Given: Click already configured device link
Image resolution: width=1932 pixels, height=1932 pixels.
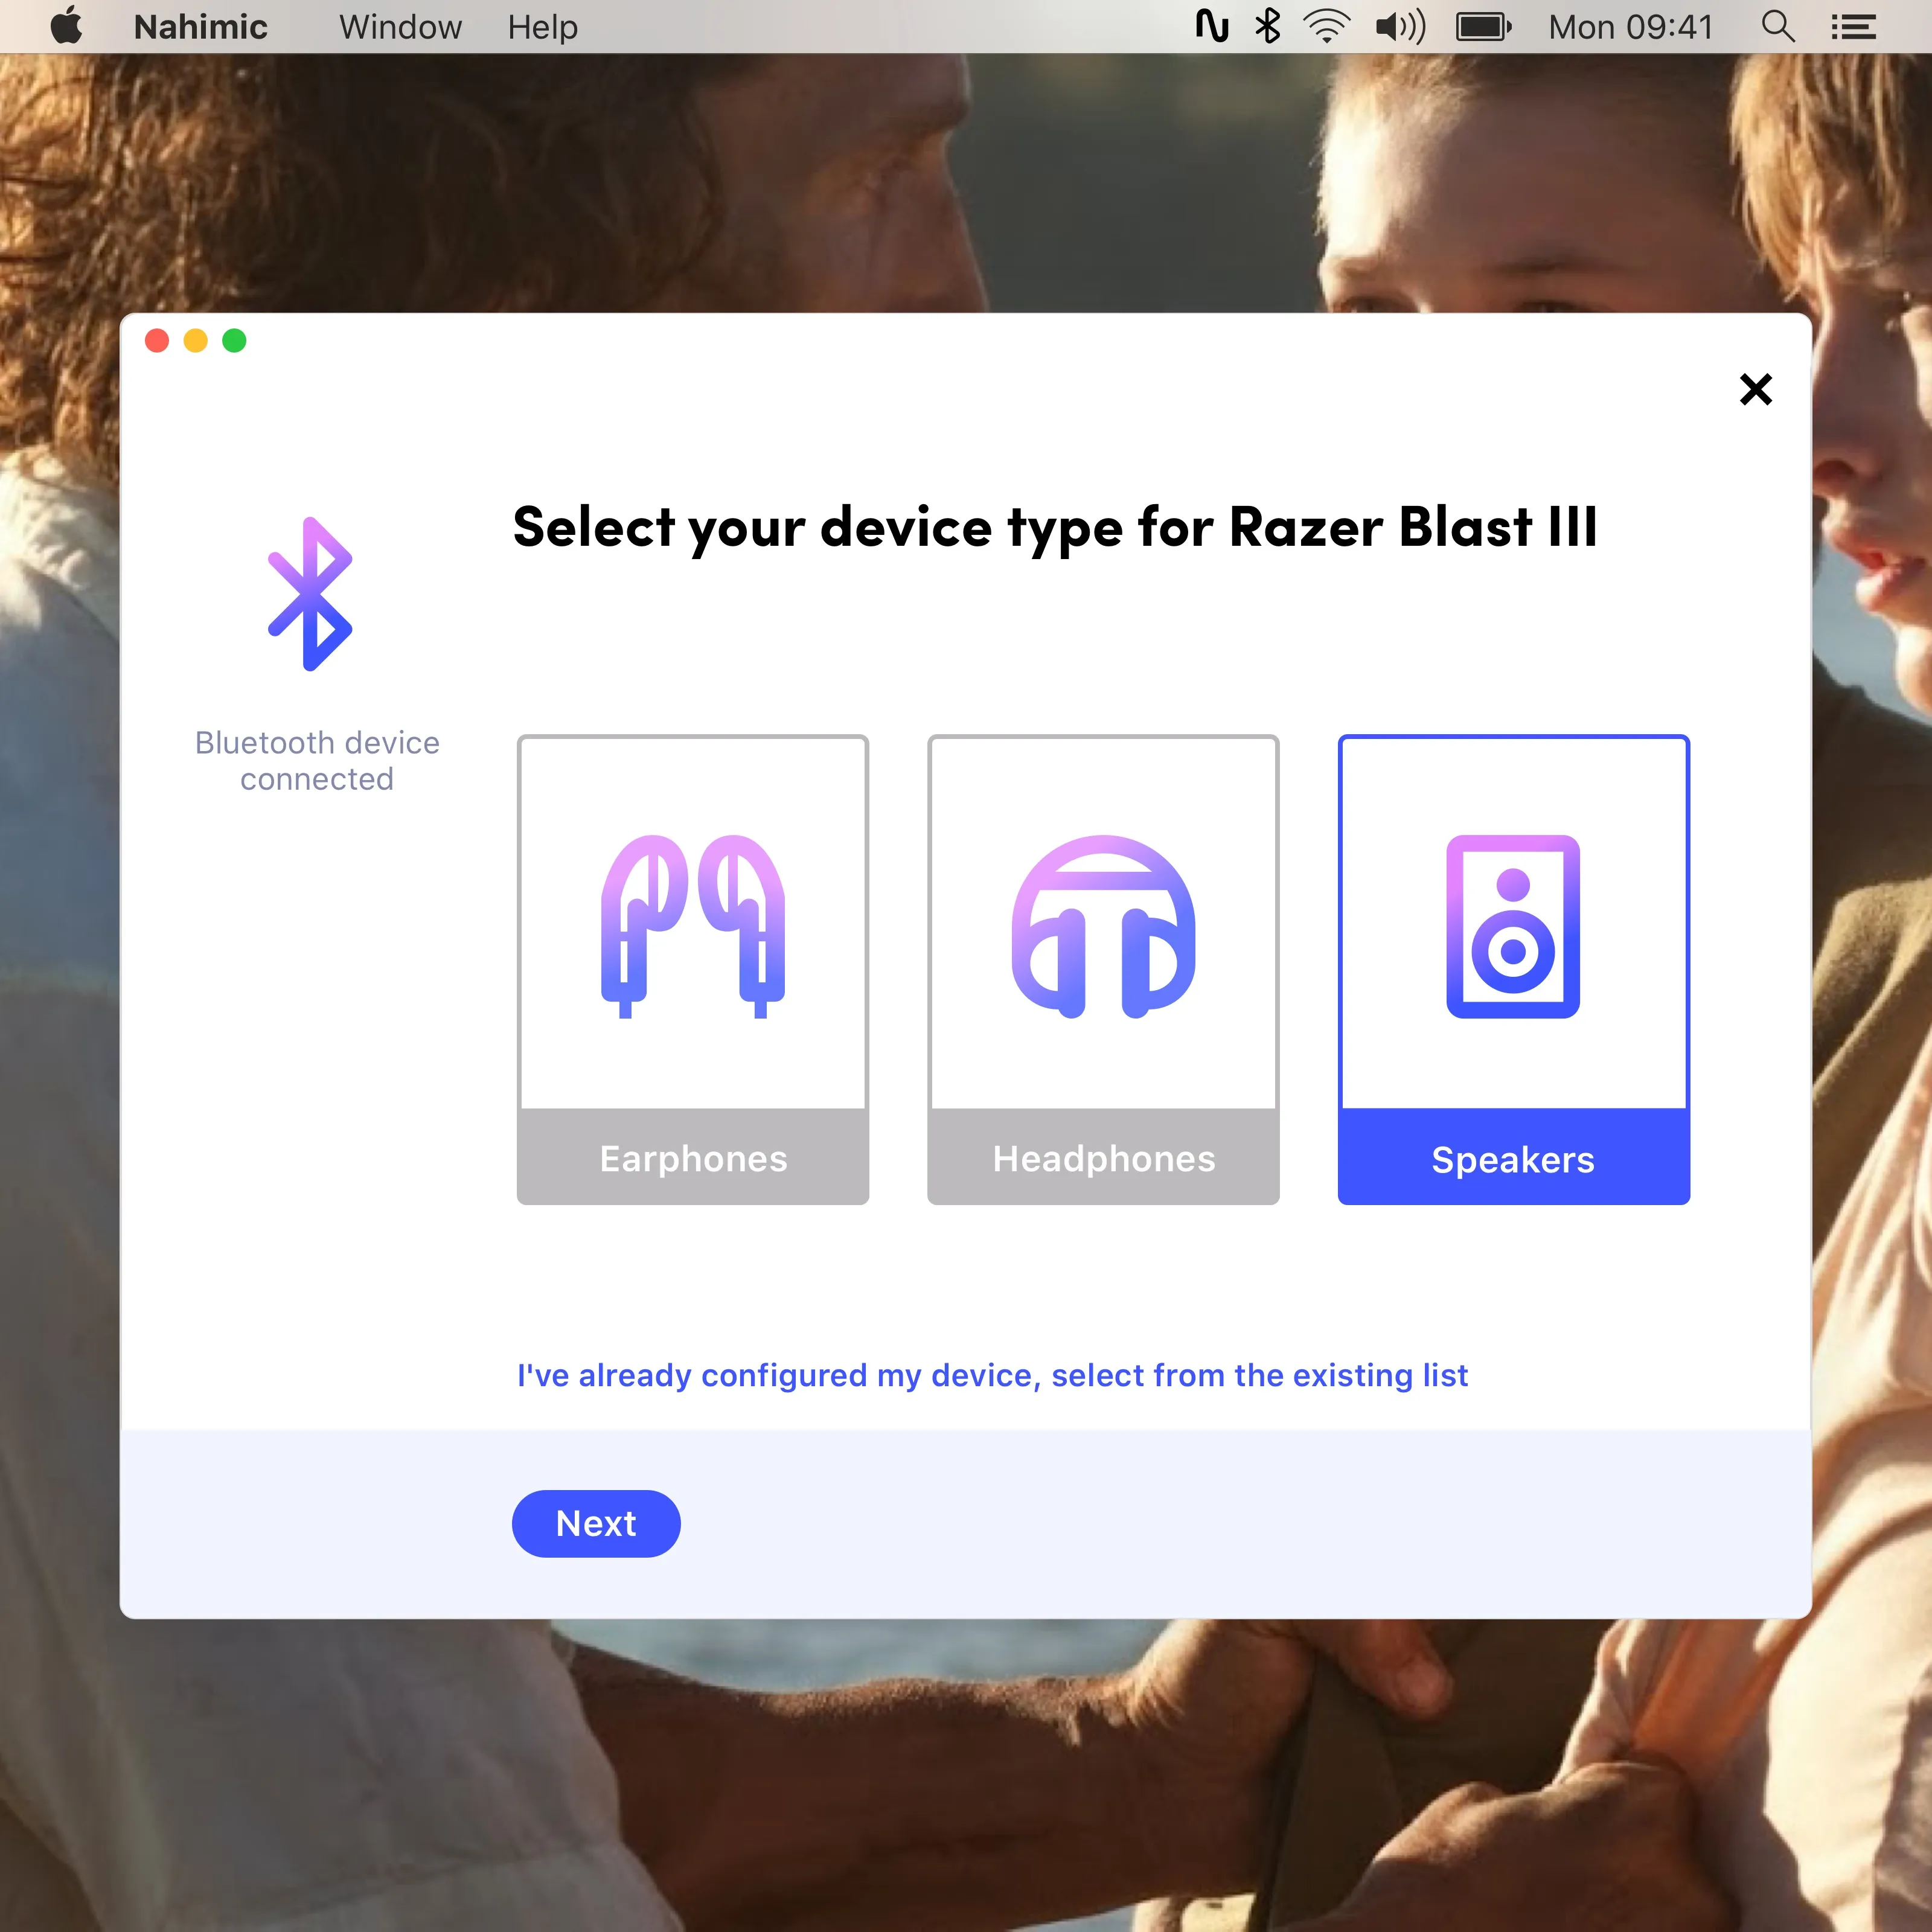Looking at the screenshot, I should click(992, 1375).
